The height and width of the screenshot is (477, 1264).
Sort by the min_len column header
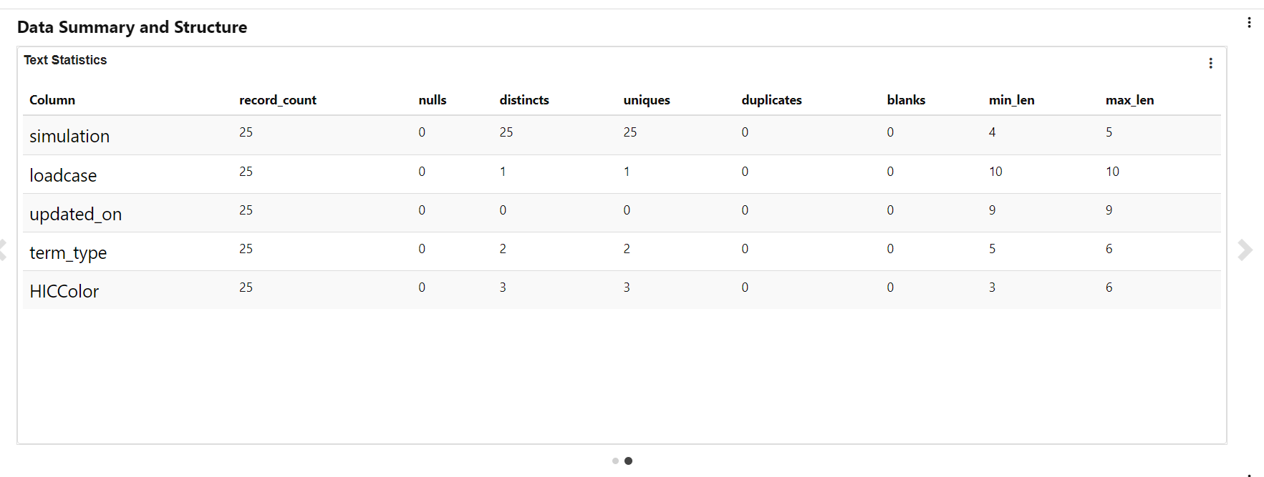(1011, 100)
